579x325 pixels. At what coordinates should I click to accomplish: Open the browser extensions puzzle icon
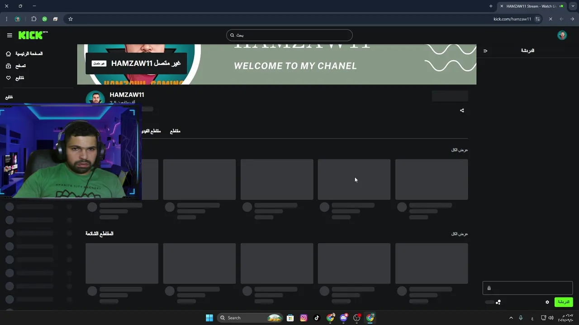coord(34,19)
